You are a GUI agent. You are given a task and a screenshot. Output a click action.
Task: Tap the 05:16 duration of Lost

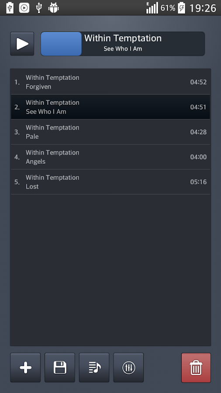click(198, 182)
